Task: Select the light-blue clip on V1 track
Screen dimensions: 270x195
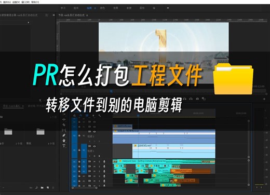Action: point(174,151)
